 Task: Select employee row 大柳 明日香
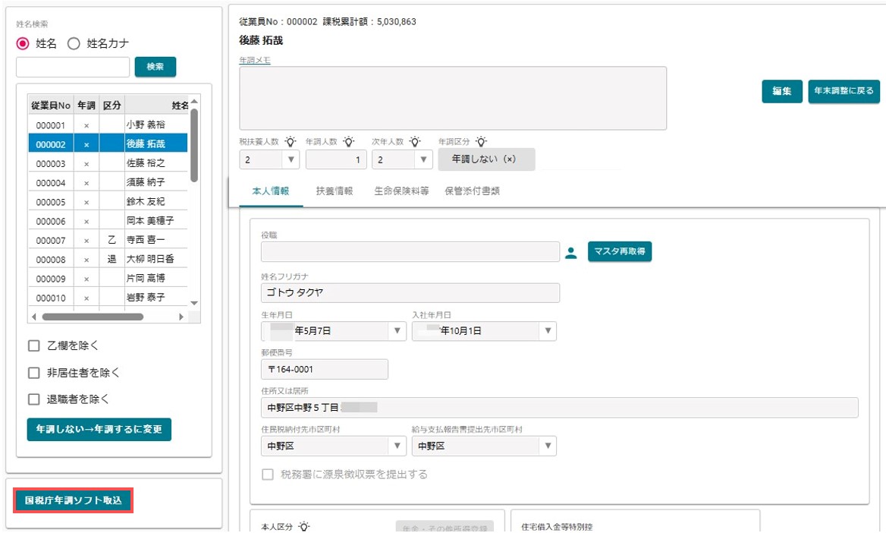108,260
